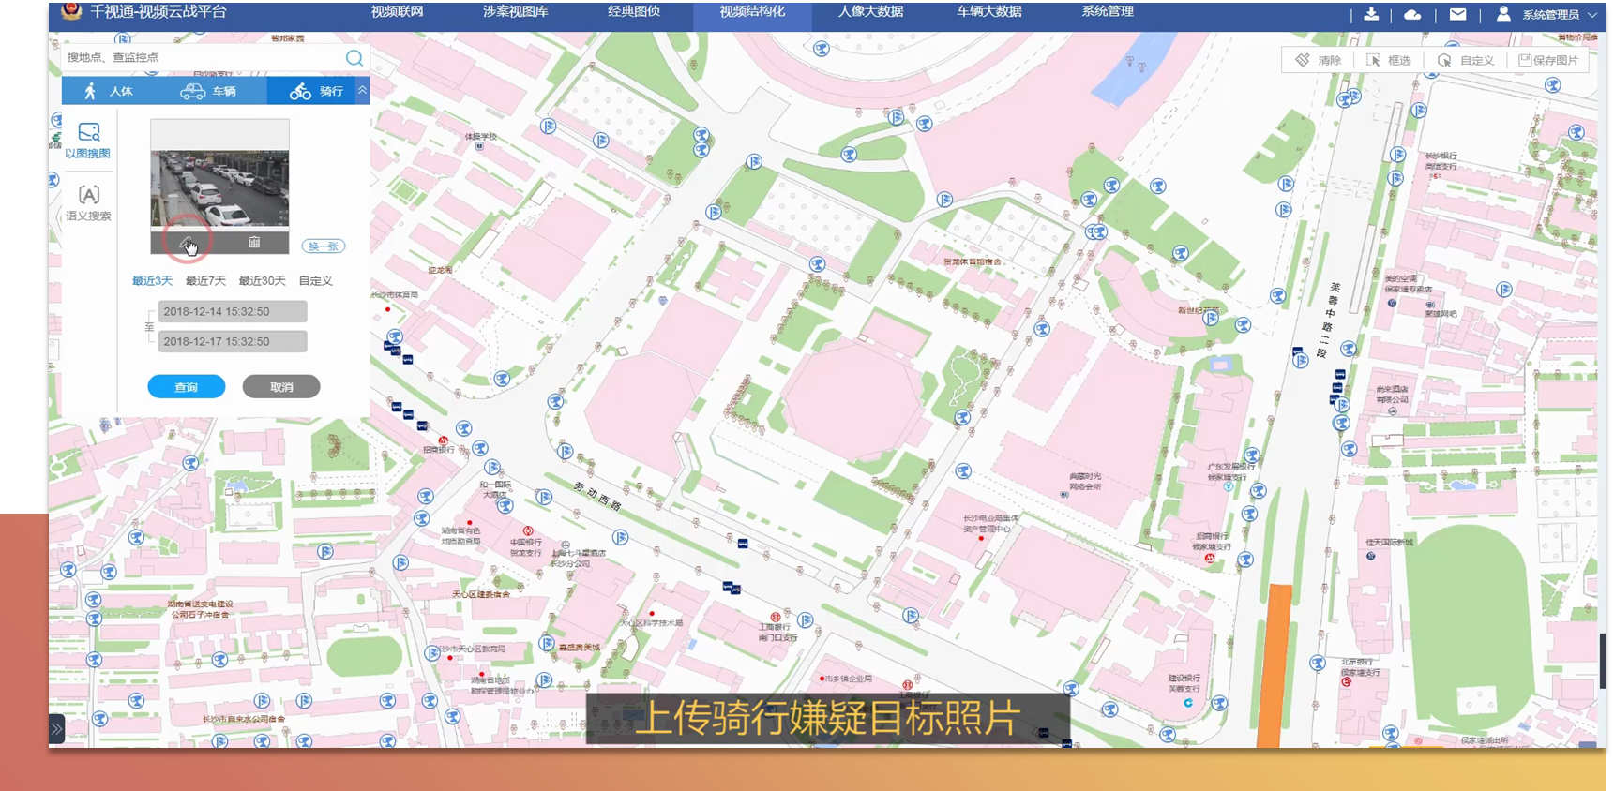This screenshot has width=1614, height=791.
Task: Click the 工商银行南门口支行 map marker
Action: coord(776,617)
